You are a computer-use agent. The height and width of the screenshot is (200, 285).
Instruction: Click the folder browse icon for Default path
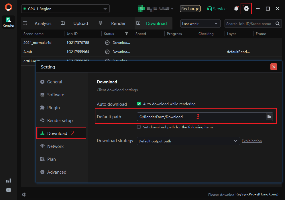coord(269,117)
